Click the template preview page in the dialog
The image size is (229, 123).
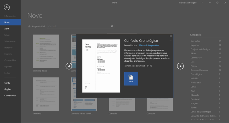click(x=101, y=66)
